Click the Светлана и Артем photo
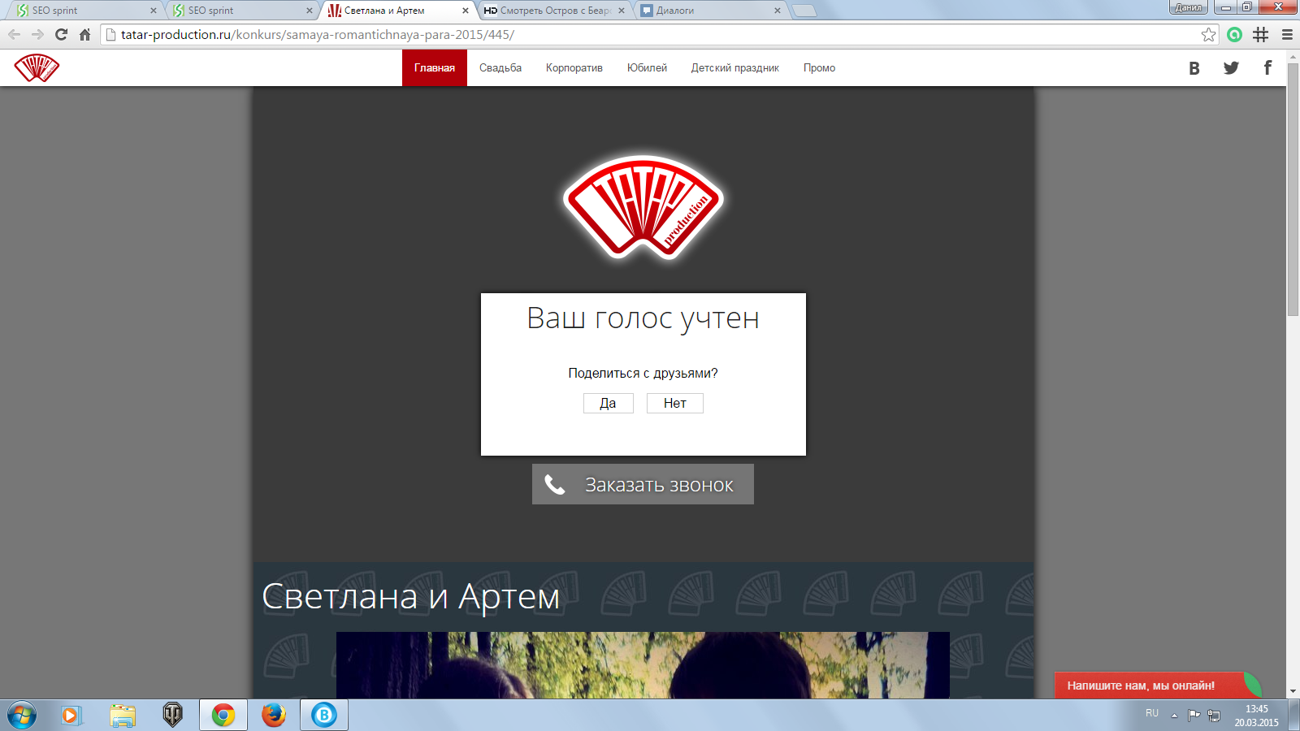 tap(643, 665)
